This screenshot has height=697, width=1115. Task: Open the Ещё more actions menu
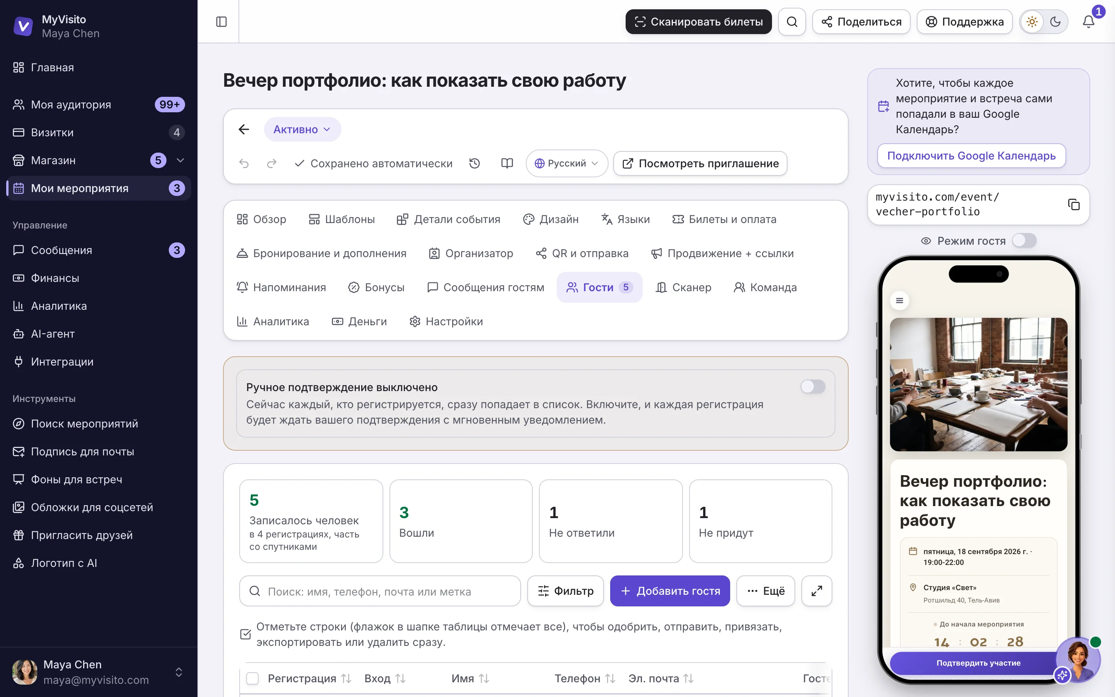point(765,591)
